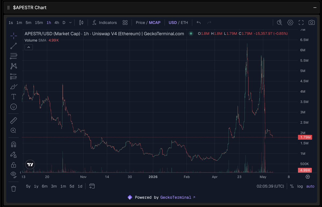Click the 4.99K volume scale label
Screen dimensions: 322x207
305,170
